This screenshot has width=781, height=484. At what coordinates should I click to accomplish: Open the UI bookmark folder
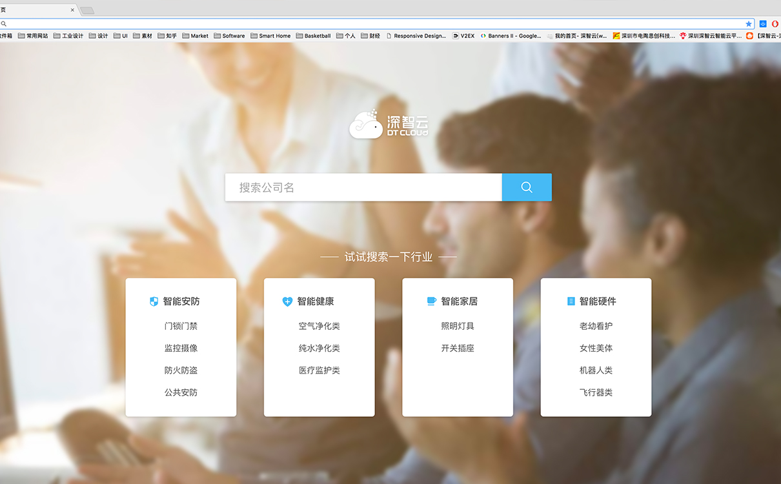121,36
